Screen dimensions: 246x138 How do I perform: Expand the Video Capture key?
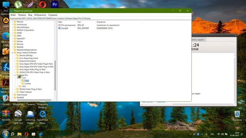[15, 92]
